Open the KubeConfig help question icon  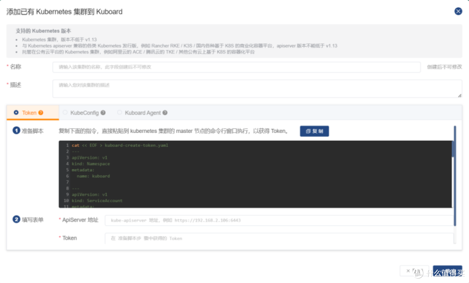pos(103,113)
